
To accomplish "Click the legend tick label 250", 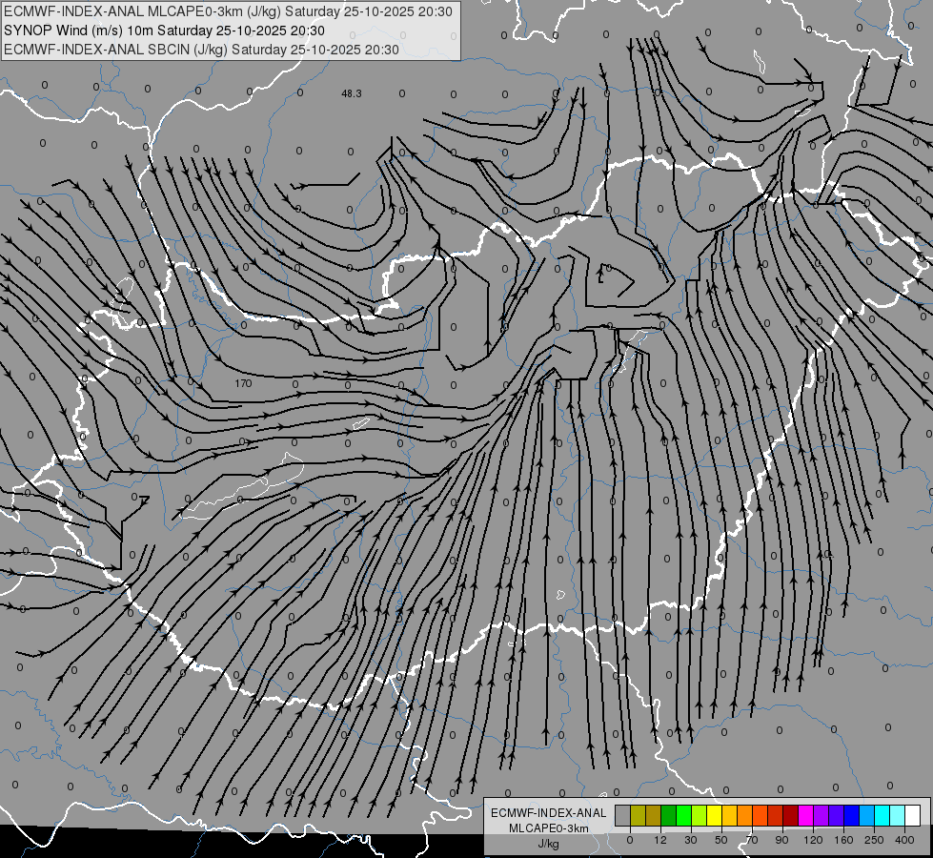I will click(874, 840).
